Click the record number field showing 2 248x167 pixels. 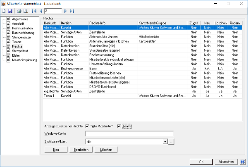point(53,11)
